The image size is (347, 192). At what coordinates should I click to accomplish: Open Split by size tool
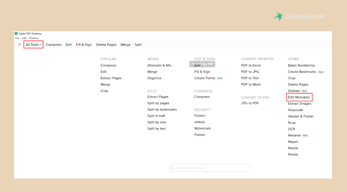(157, 122)
